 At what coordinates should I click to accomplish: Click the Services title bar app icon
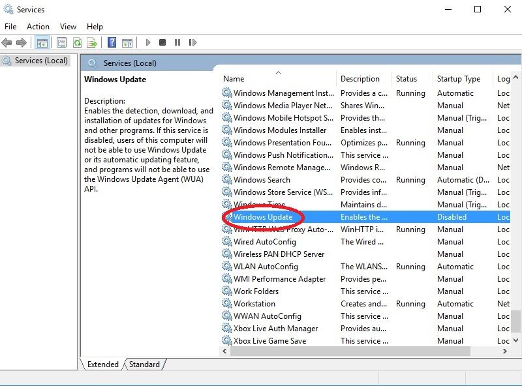pos(8,9)
